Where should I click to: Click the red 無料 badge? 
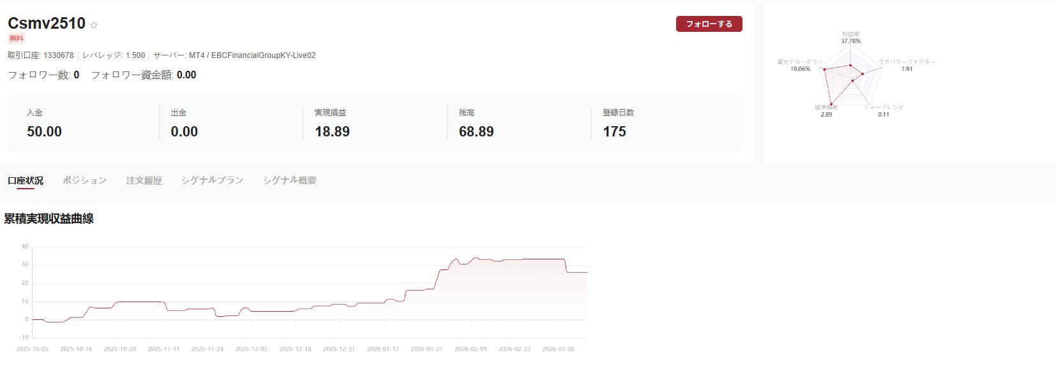click(16, 38)
